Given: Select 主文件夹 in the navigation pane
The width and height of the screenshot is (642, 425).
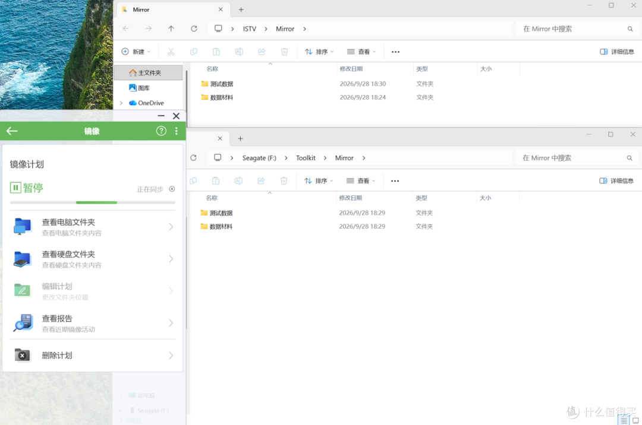Looking at the screenshot, I should (x=148, y=73).
